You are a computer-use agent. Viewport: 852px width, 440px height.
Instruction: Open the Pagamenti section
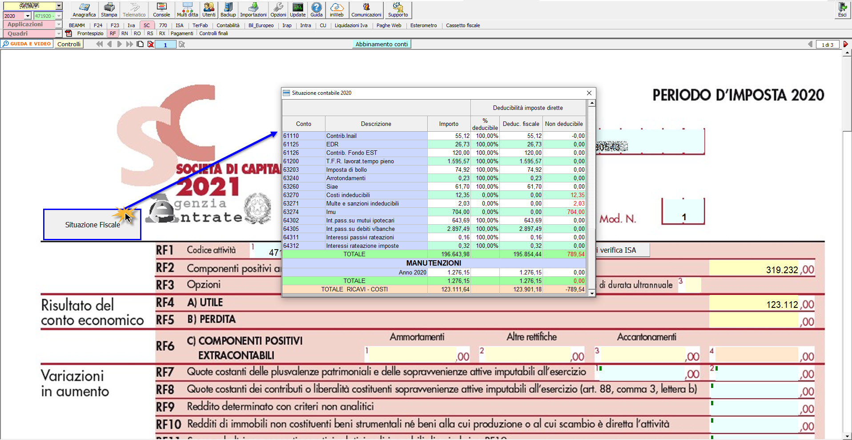pos(182,33)
